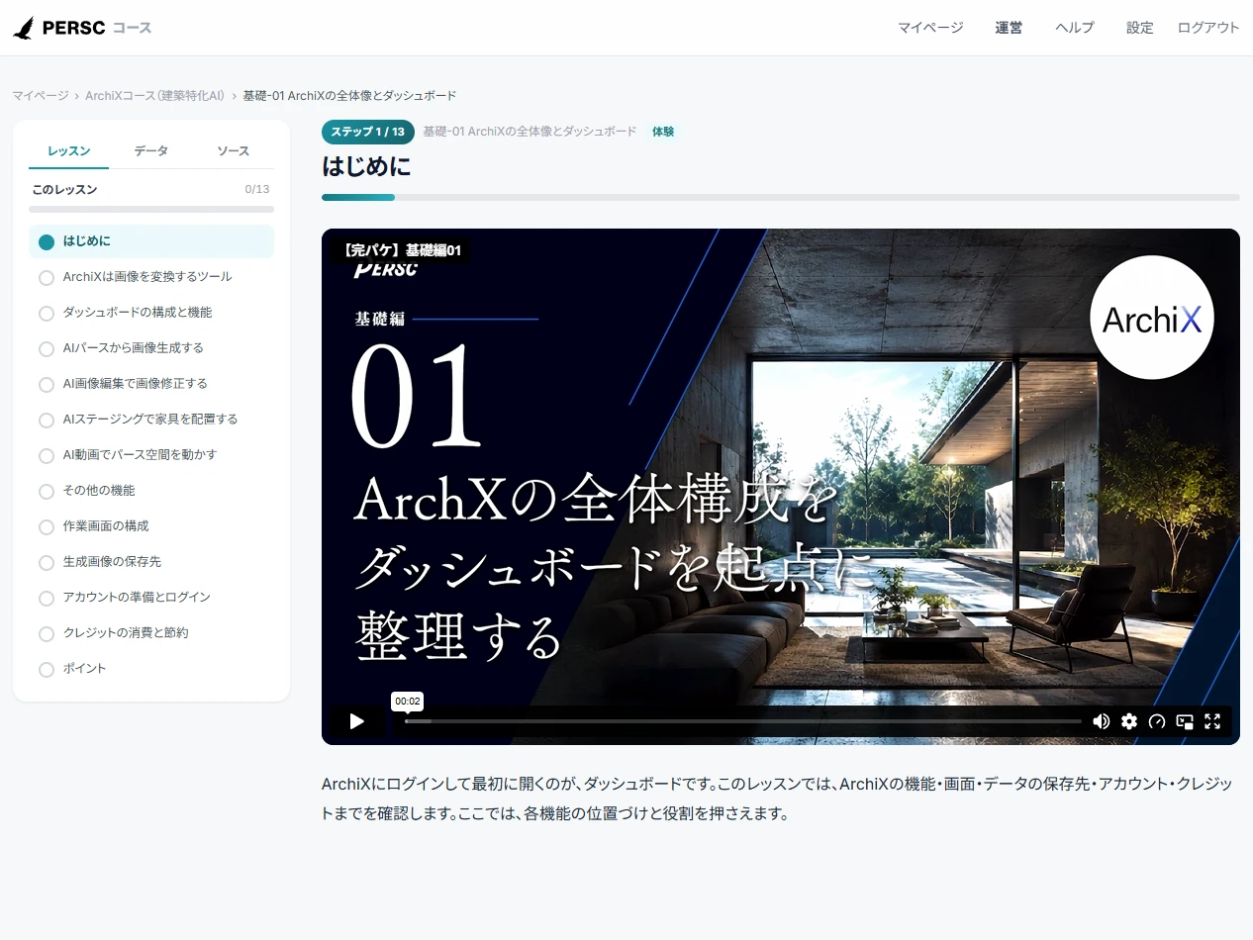
Task: Go to ArchiXコース(建築特化AI) breadcrumb
Action: [x=154, y=96]
